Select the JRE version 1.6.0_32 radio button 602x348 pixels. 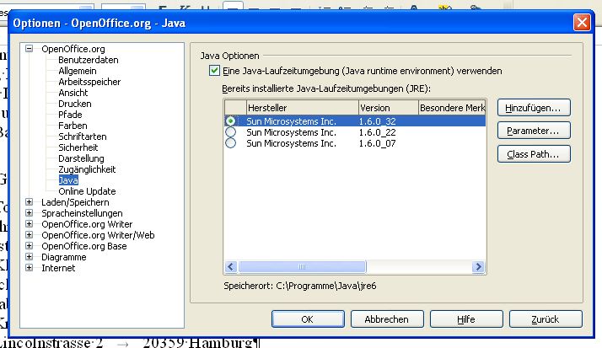(x=231, y=121)
